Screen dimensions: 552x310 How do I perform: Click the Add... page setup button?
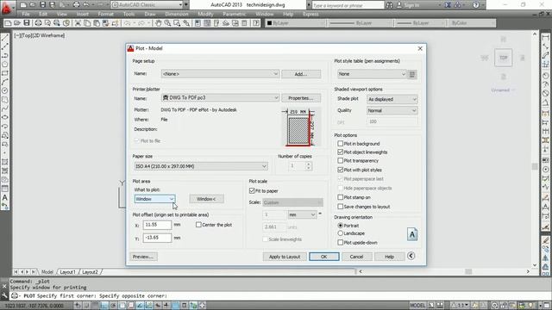coord(301,74)
